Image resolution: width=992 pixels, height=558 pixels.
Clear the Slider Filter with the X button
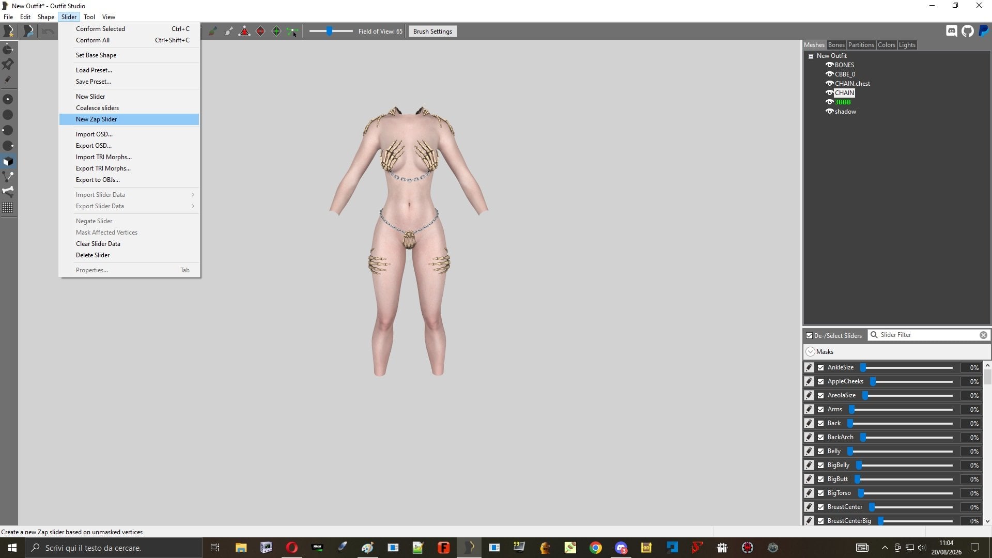(983, 335)
